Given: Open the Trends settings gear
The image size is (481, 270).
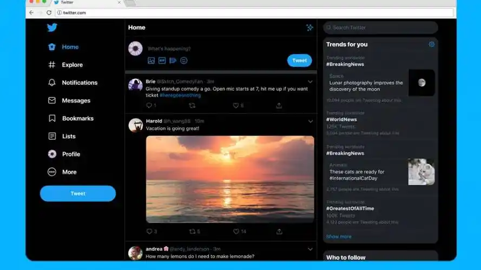Looking at the screenshot, I should pyautogui.click(x=432, y=44).
